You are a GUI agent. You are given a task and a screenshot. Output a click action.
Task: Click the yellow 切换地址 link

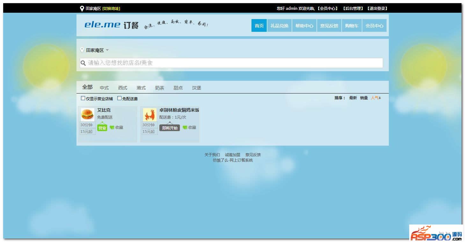point(111,9)
